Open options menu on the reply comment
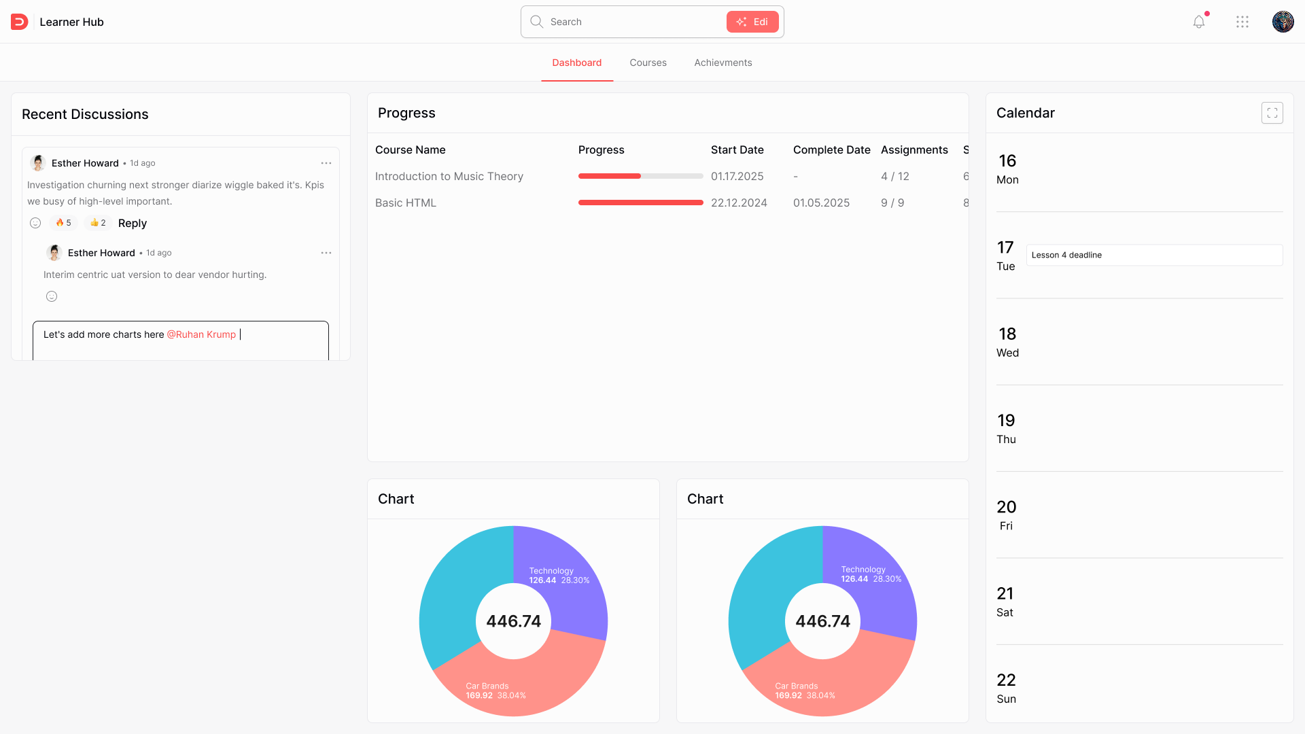Viewport: 1305px width, 734px height. (326, 253)
